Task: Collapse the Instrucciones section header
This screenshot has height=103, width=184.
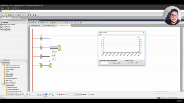Action: (x=1, y=60)
